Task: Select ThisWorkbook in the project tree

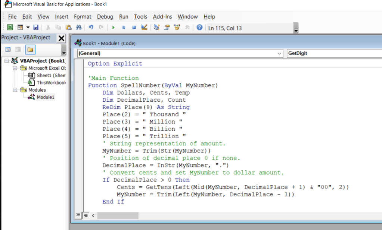Action: [x=50, y=83]
